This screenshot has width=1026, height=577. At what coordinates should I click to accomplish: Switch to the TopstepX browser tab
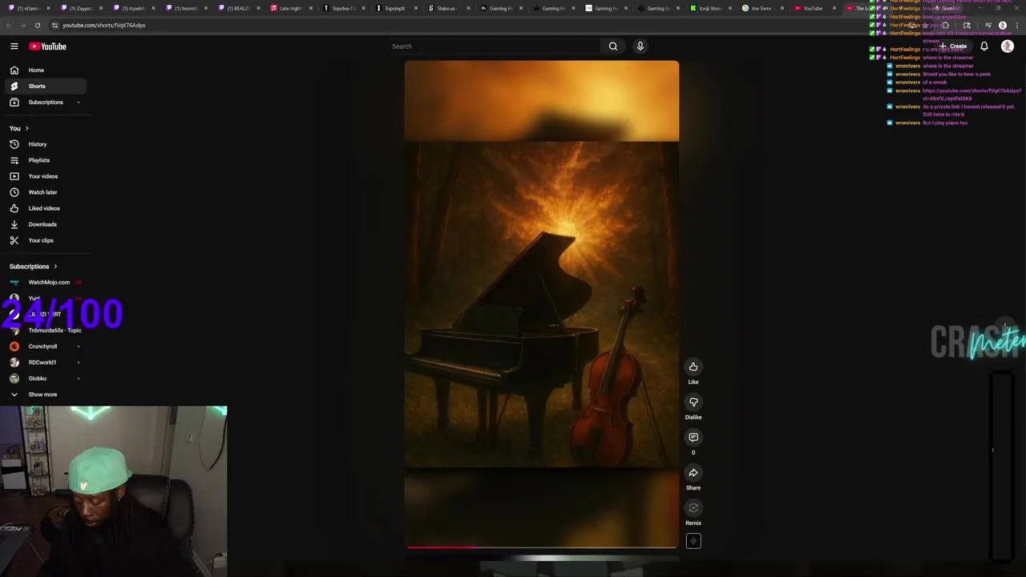tap(395, 8)
